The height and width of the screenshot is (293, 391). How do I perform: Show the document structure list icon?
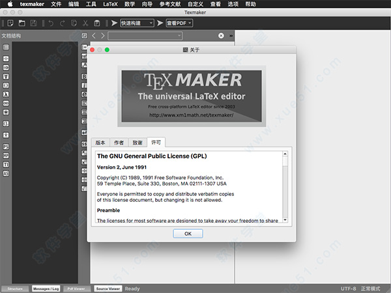(6, 47)
